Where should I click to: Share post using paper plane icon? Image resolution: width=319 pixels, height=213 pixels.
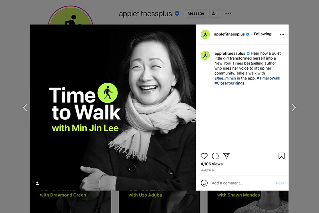(x=226, y=156)
